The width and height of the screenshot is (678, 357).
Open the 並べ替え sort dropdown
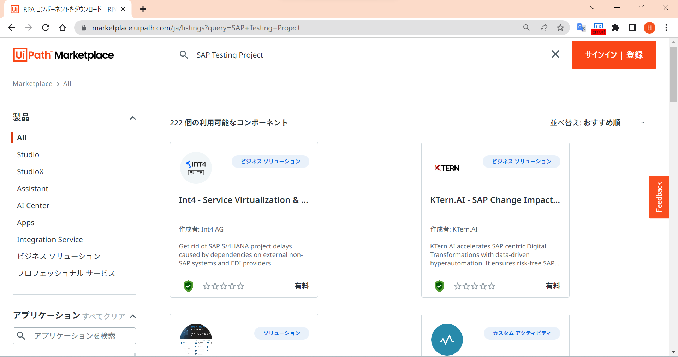click(597, 123)
